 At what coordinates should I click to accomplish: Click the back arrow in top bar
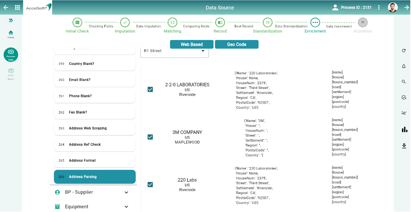tap(6, 7)
